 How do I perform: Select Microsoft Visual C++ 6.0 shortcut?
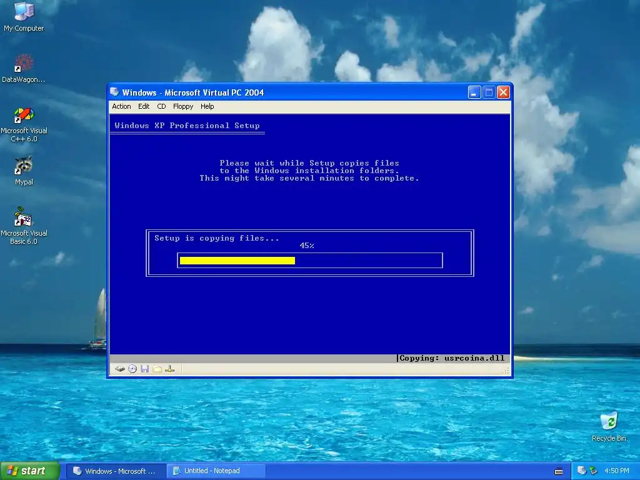click(24, 124)
